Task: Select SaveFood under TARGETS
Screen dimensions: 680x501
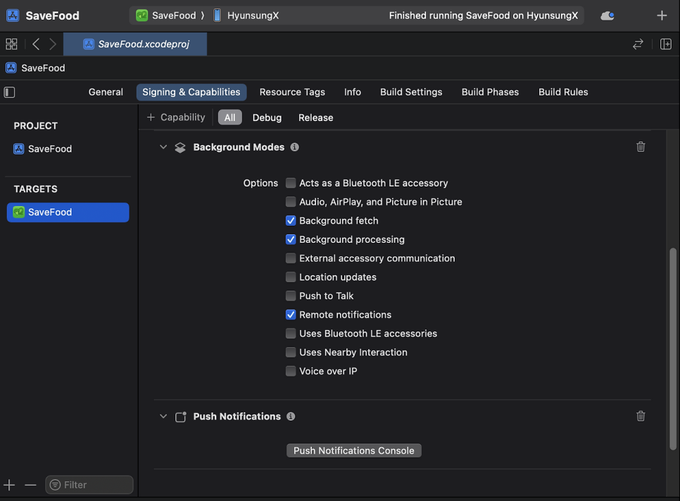Action: 68,213
